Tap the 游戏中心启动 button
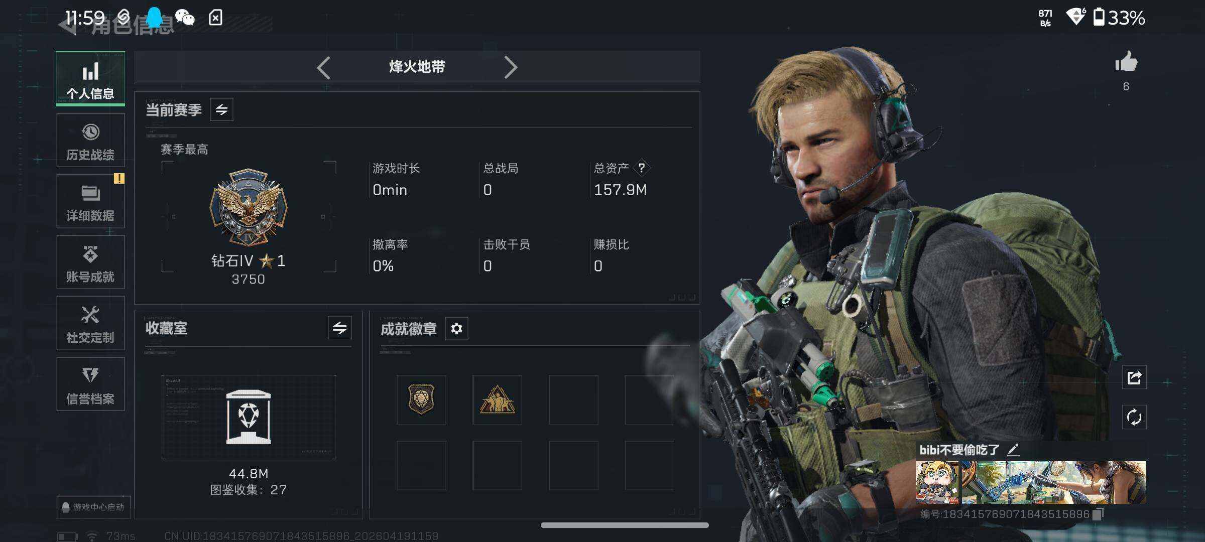 93,507
